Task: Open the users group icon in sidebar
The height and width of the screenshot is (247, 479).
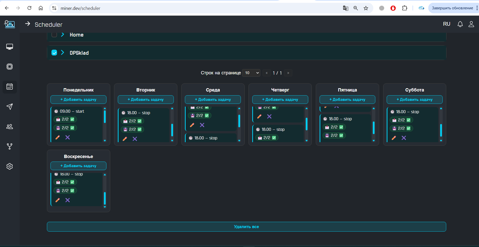Action: tap(10, 127)
